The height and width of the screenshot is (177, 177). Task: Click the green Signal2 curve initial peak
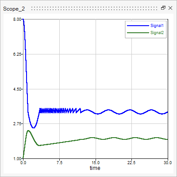(28, 131)
